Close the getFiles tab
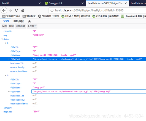146x121 pixels. click(126, 3)
